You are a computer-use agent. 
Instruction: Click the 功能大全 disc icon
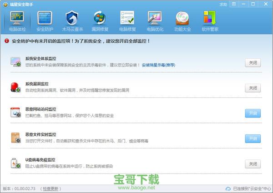coord(182,21)
